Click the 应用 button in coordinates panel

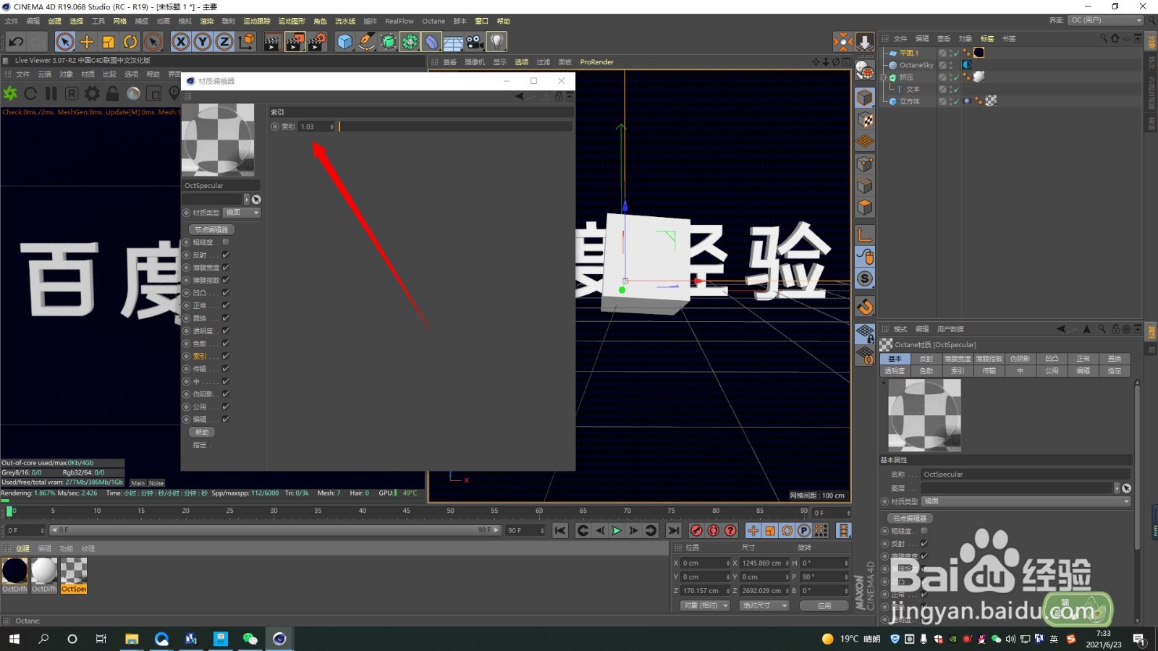pos(824,605)
